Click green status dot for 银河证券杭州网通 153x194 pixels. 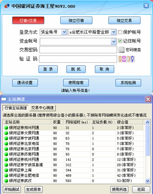pos(6,160)
